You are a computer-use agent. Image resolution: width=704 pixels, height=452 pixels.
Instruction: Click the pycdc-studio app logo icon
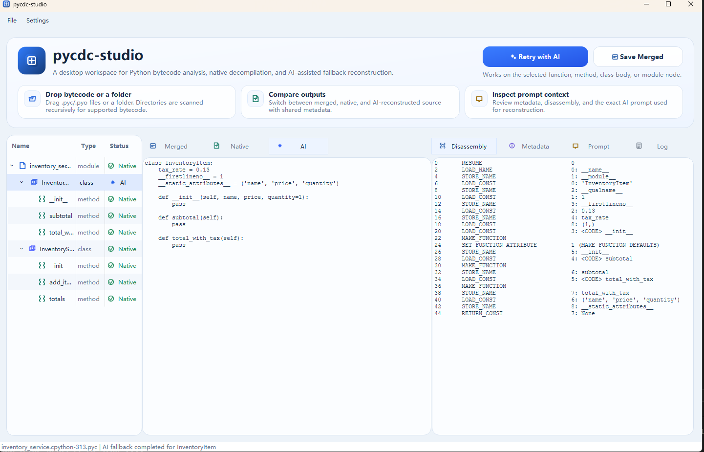tap(32, 61)
